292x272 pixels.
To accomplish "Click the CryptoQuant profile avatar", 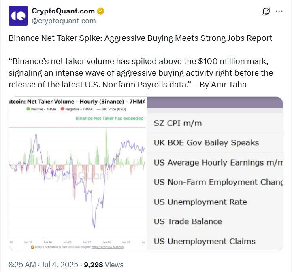I will [x=18, y=16].
